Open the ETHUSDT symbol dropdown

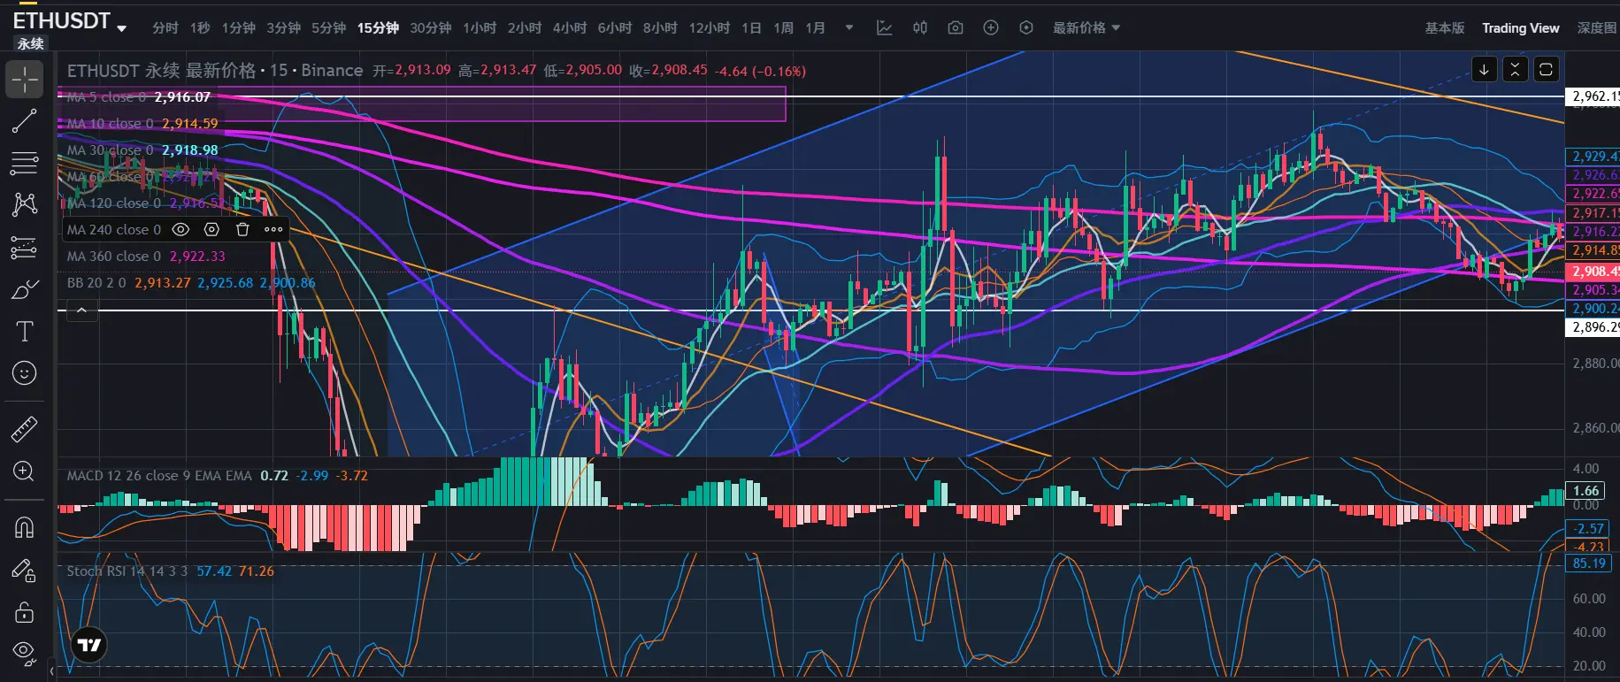point(121,28)
